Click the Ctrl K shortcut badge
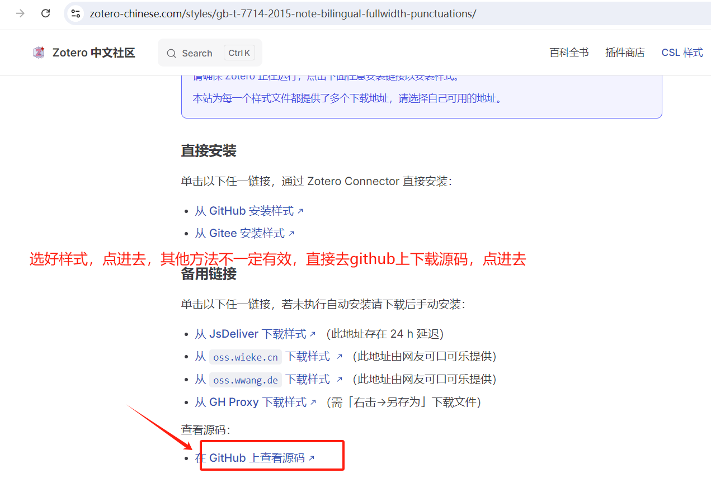The height and width of the screenshot is (478, 711). (x=239, y=53)
